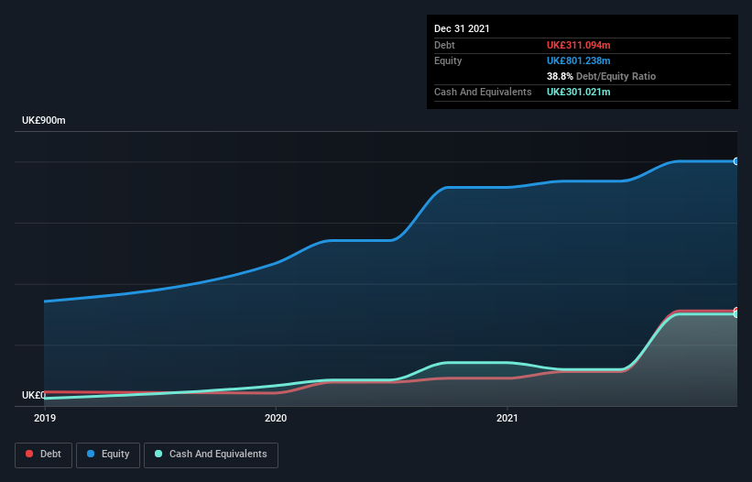Click the UK£900m y-axis label
The image size is (752, 482).
[x=44, y=120]
